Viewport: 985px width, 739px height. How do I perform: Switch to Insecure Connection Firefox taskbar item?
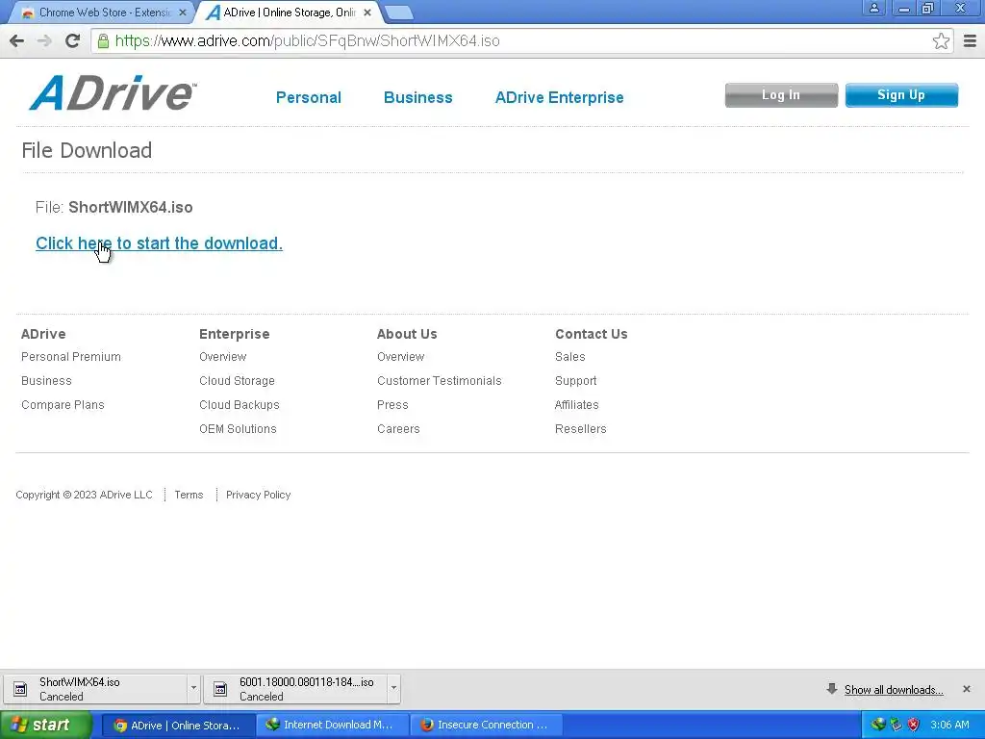pyautogui.click(x=486, y=725)
